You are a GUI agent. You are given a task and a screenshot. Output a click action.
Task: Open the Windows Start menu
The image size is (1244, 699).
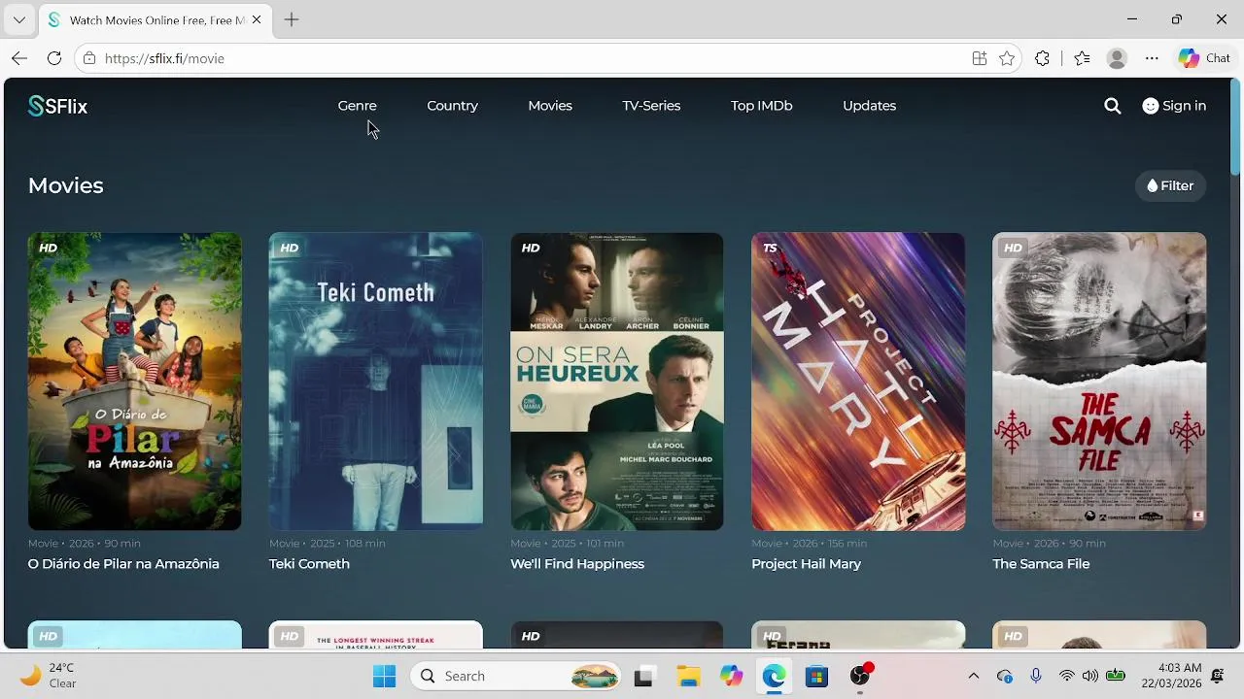384,676
